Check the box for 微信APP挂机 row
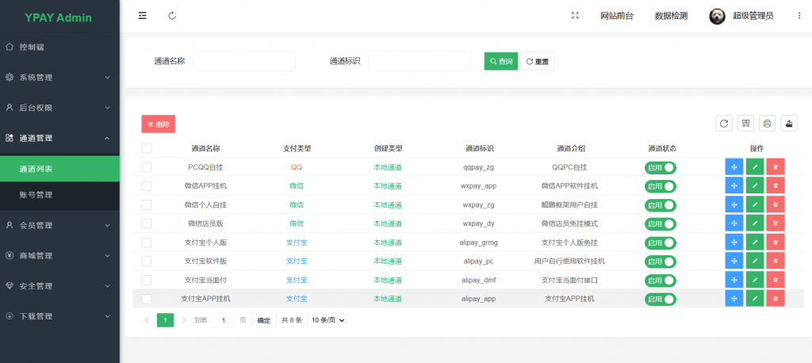Image resolution: width=812 pixels, height=363 pixels. pyautogui.click(x=147, y=186)
